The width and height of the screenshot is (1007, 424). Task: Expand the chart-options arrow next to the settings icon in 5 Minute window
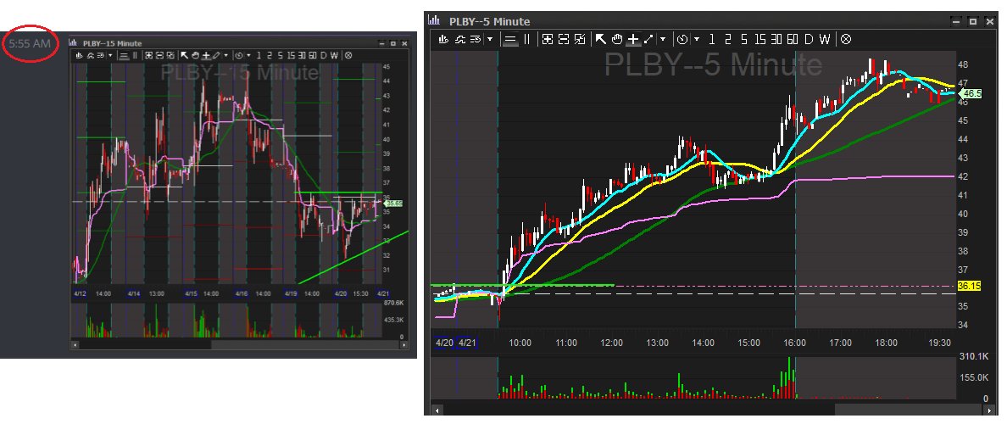pyautogui.click(x=489, y=39)
